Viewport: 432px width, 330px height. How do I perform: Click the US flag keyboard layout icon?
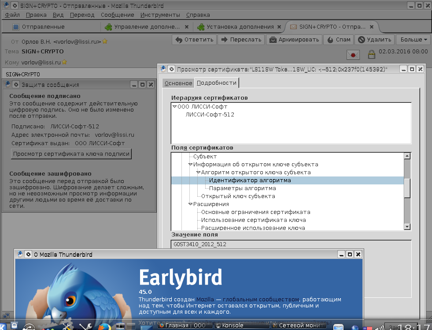[367, 328]
